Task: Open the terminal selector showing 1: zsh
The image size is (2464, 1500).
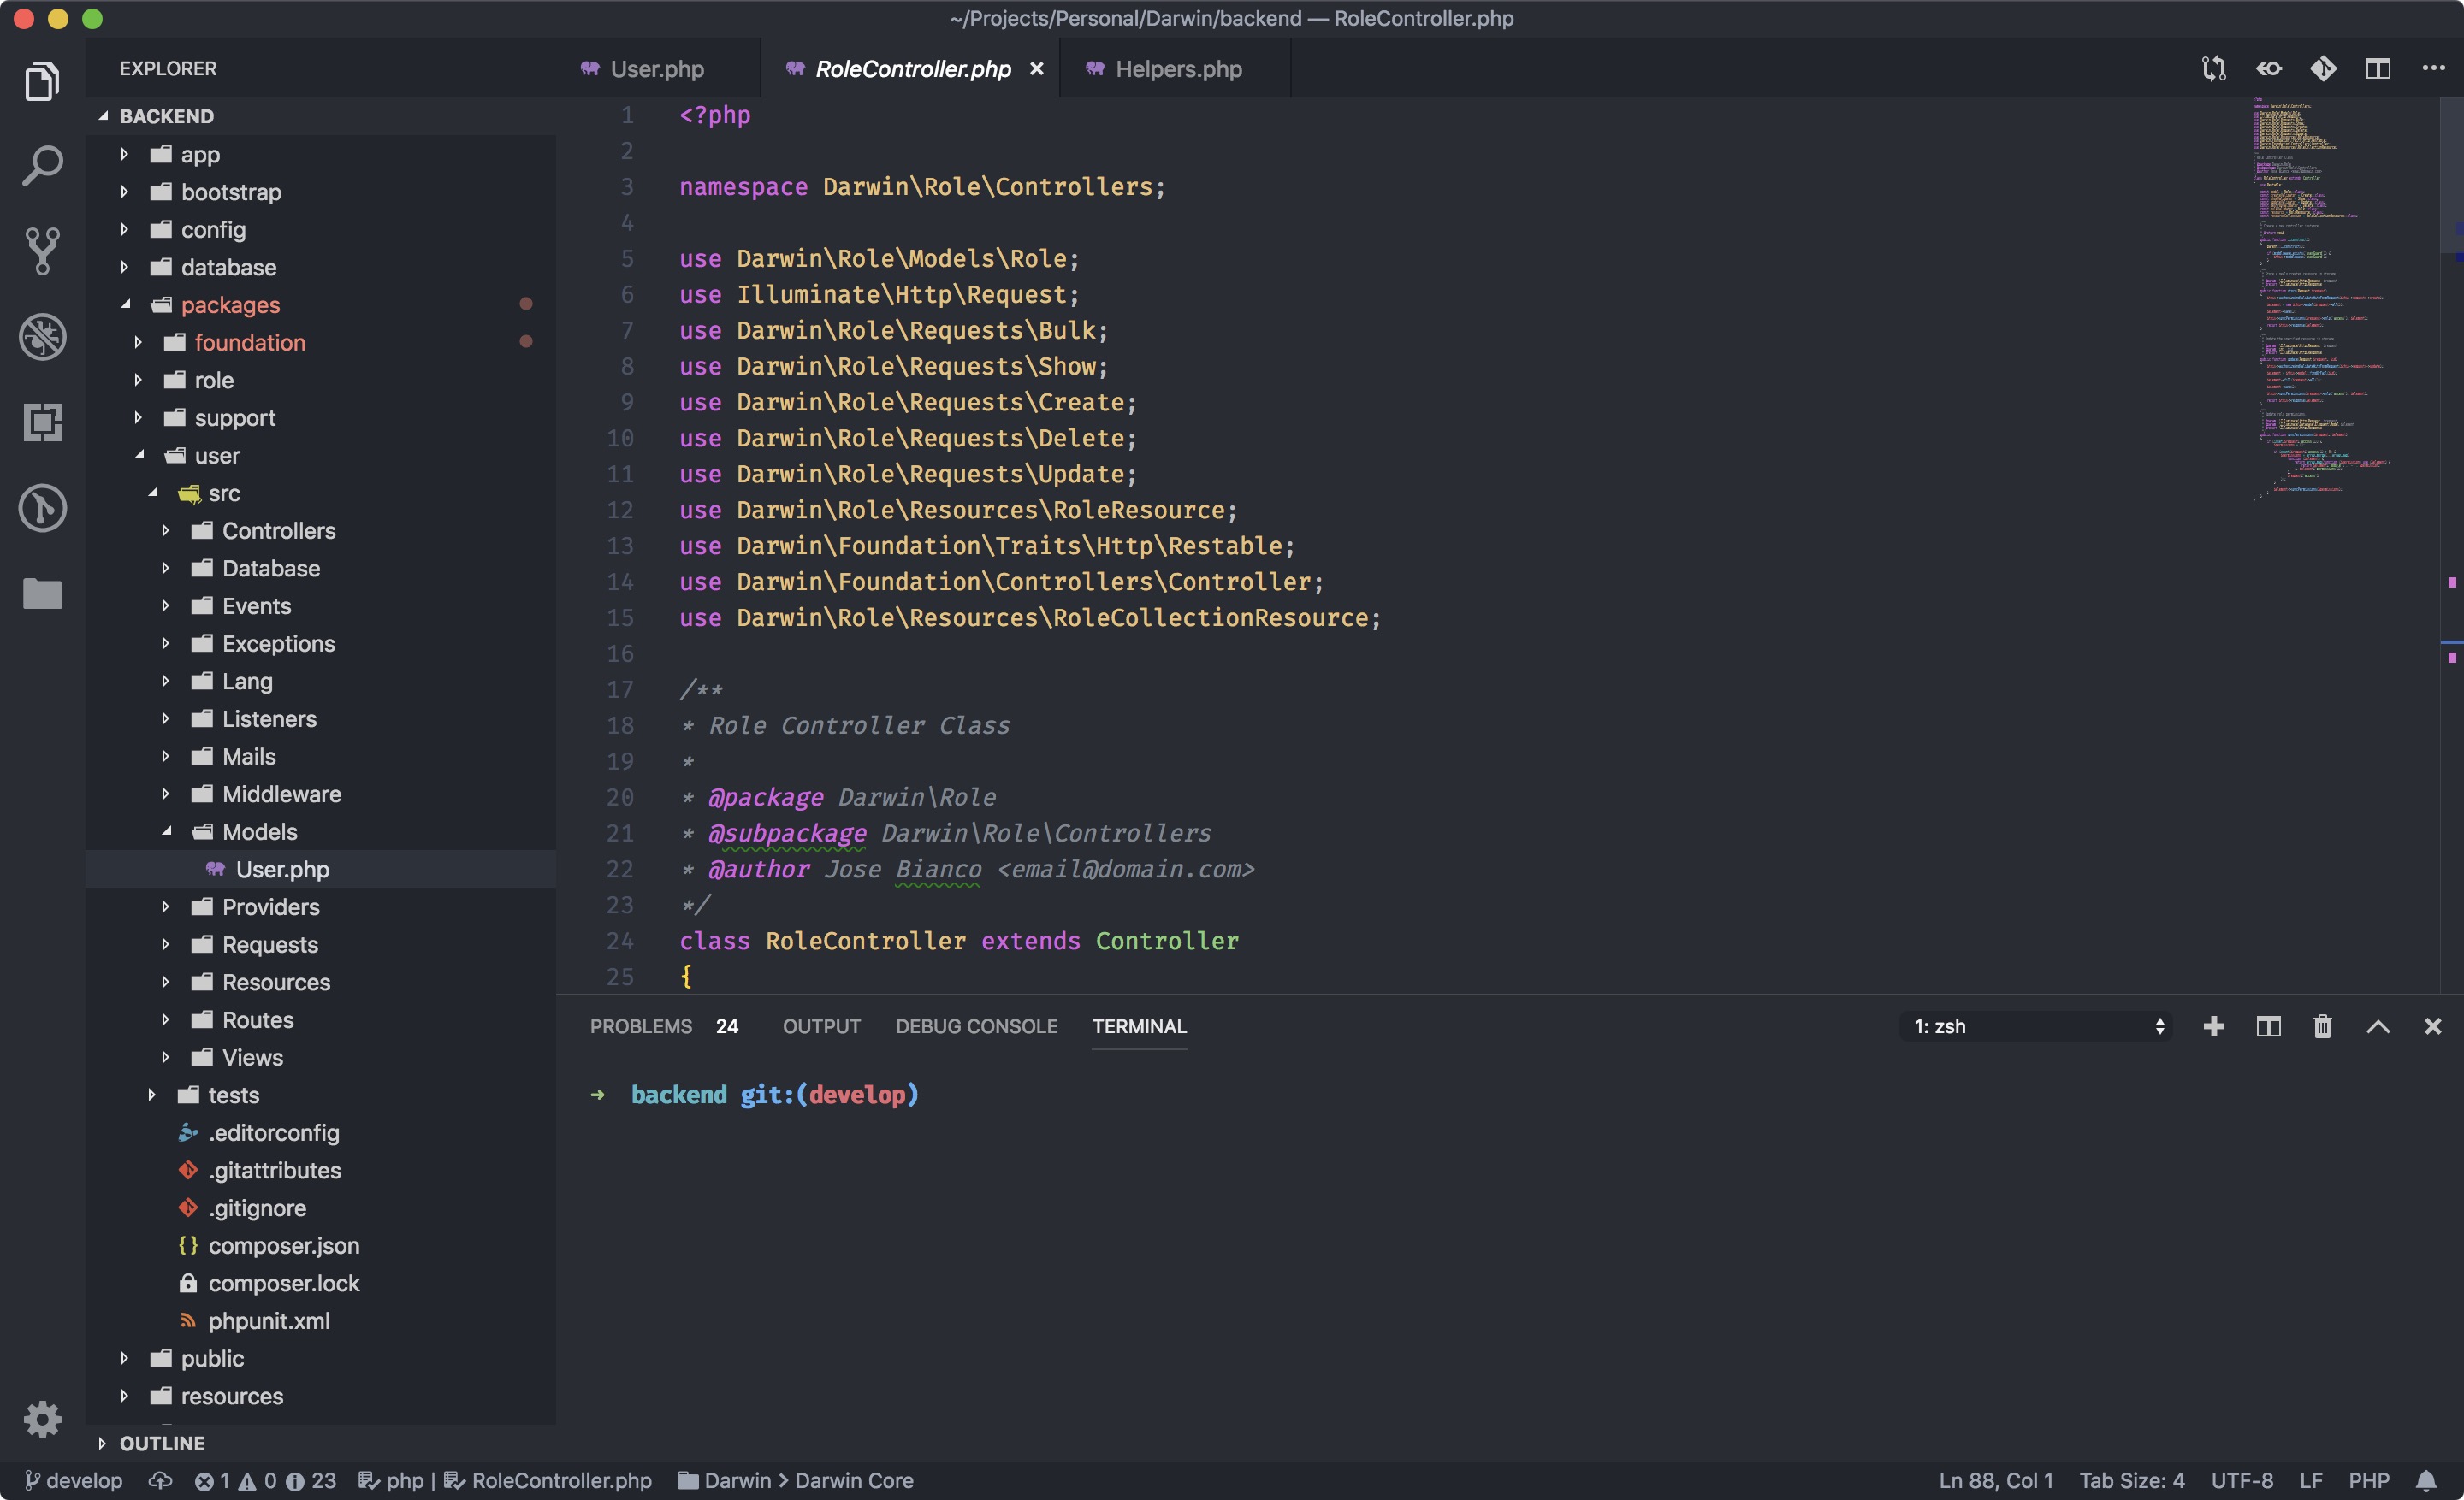Action: click(x=2035, y=1026)
